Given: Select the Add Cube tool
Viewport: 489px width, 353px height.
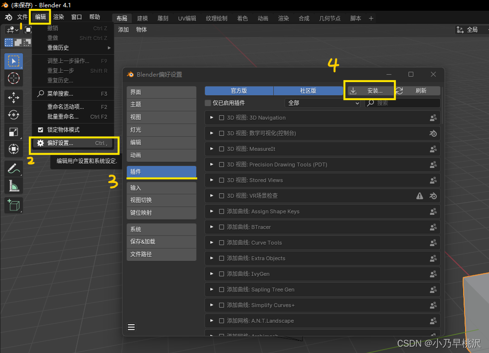Looking at the screenshot, I should tap(13, 206).
